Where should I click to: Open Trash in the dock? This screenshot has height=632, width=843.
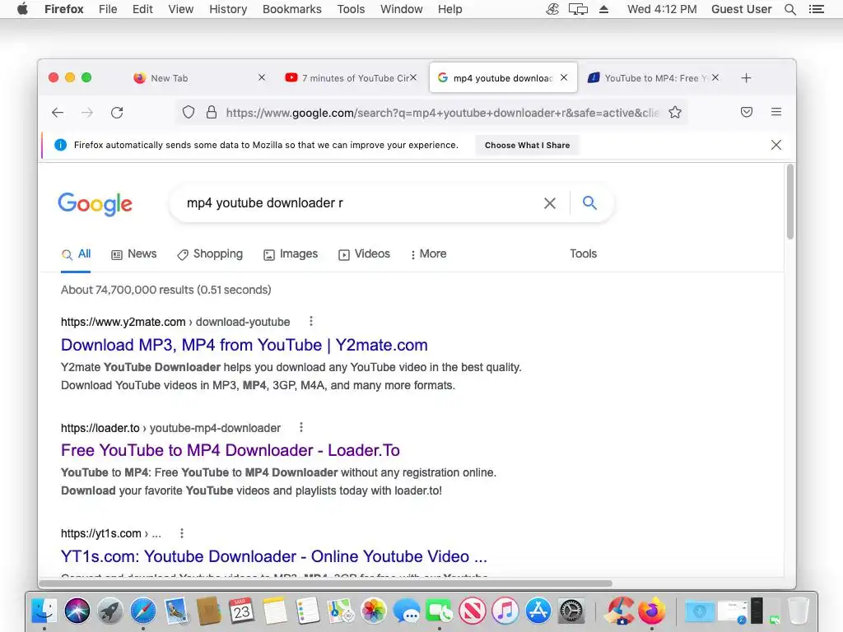click(799, 611)
